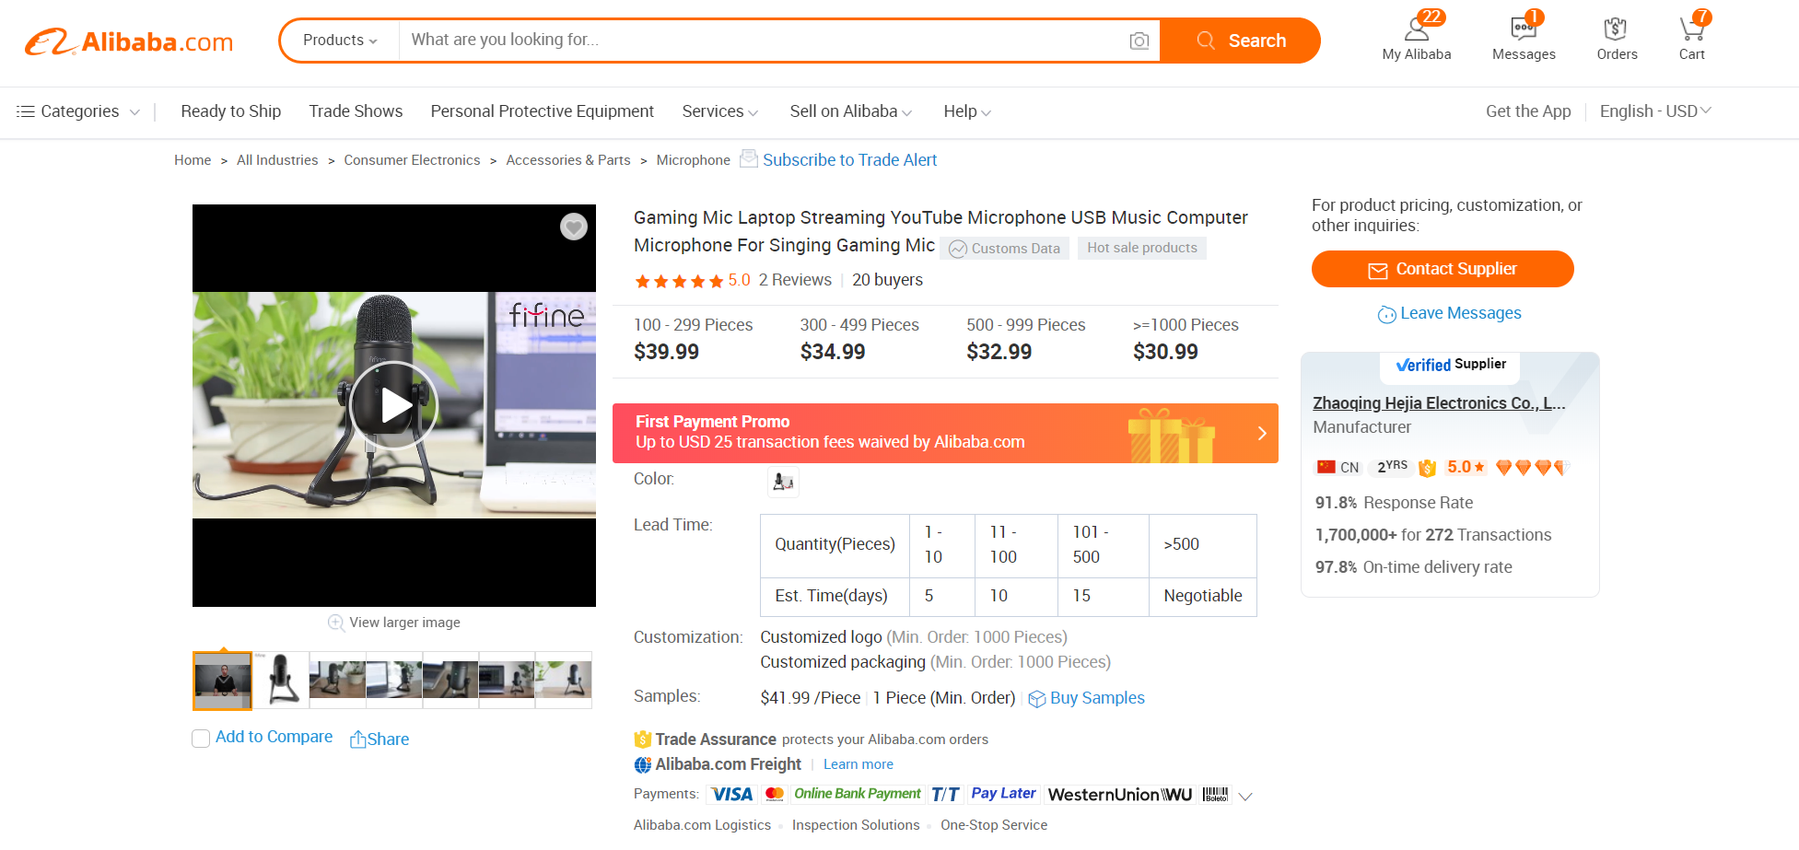Click the Pay Later payment option
The height and width of the screenshot is (850, 1799).
tap(1003, 795)
